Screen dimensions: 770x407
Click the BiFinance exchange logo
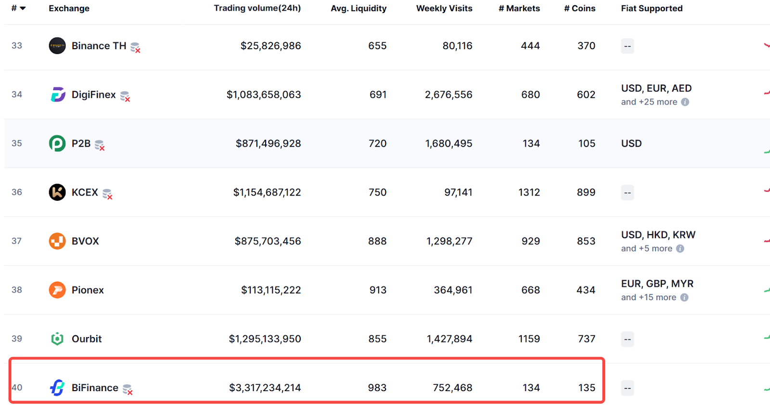tap(57, 388)
